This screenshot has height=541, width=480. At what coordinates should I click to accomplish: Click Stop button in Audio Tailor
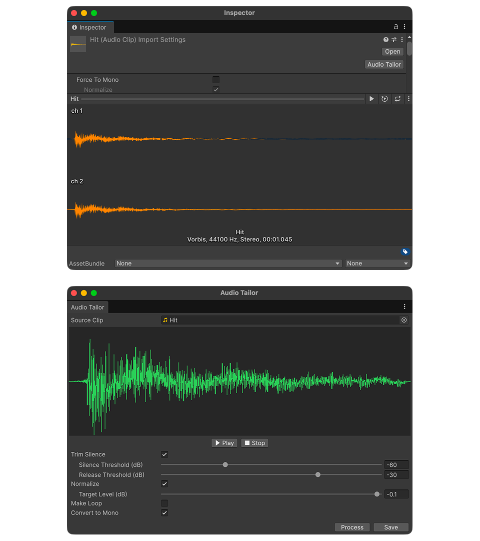click(255, 443)
